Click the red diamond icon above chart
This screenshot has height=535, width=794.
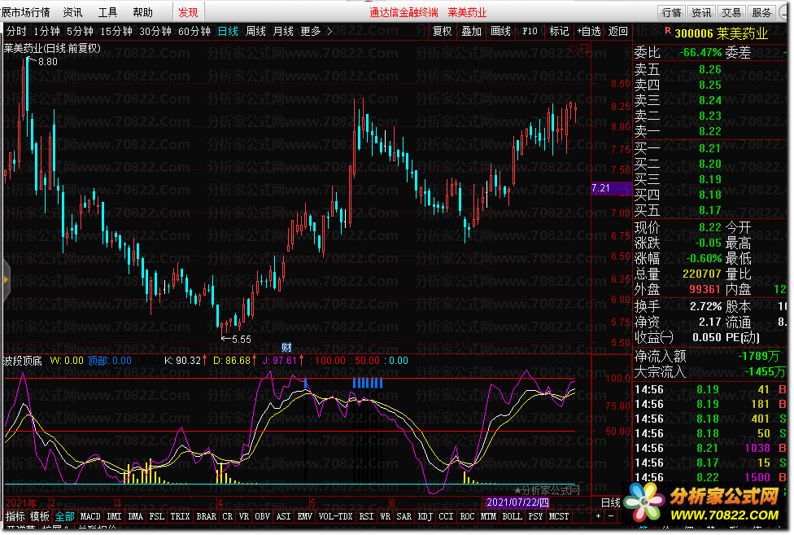point(573,49)
